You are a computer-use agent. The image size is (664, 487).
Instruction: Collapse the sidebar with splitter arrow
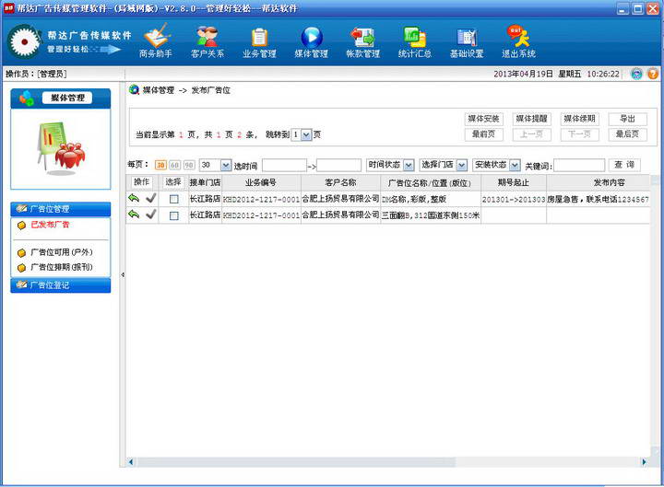pyautogui.click(x=123, y=274)
